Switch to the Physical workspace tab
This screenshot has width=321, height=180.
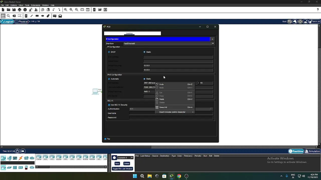click(x=22, y=21)
